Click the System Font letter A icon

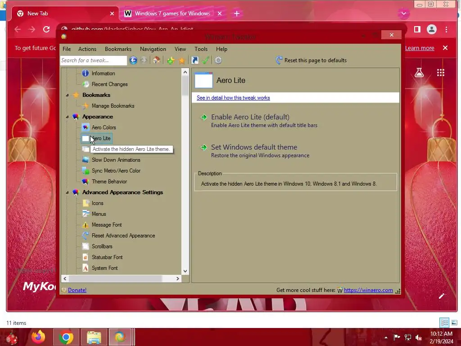coord(86,268)
